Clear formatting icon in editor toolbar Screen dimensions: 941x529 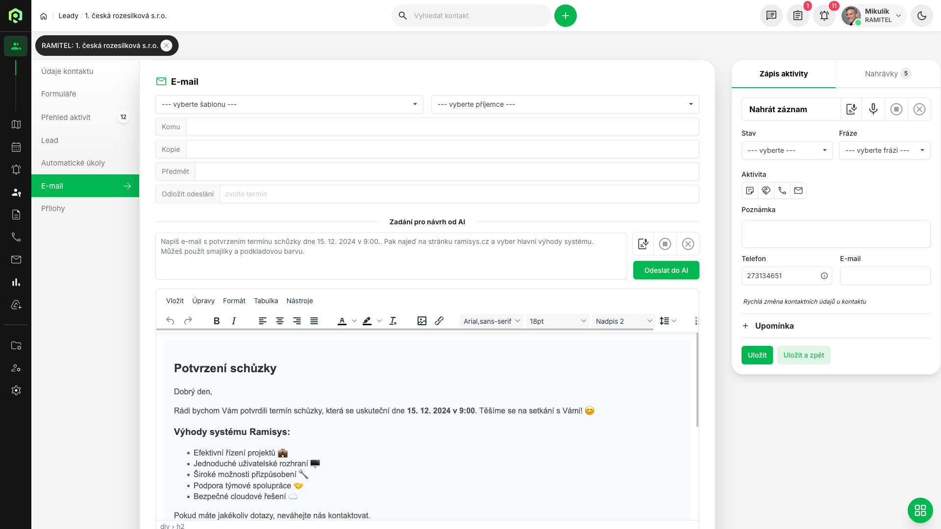pos(393,321)
